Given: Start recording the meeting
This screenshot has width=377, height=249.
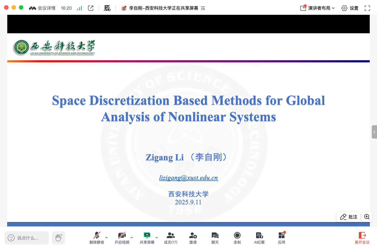Looking at the screenshot, I should 237,238.
